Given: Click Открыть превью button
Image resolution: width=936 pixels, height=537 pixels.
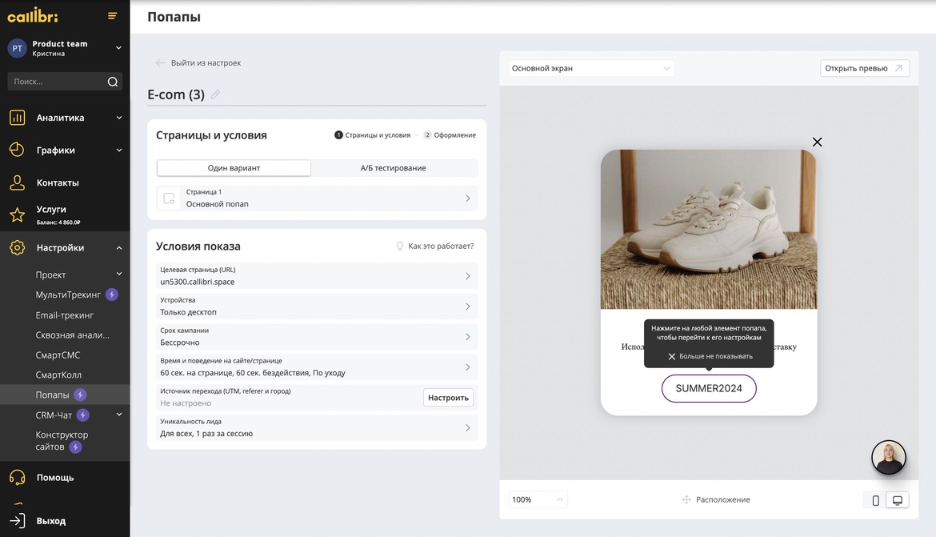Looking at the screenshot, I should (864, 69).
